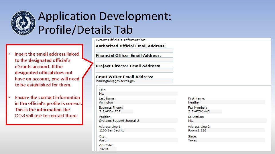Click the slide title 'Application Development:'
Image resolution: width=275 pixels, height=154 pixels.
pyautogui.click(x=105, y=16)
